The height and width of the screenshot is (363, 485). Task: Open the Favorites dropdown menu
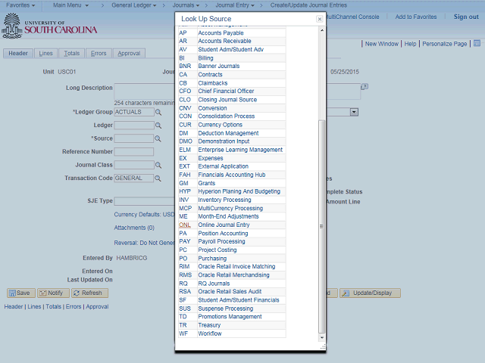[x=20, y=5]
